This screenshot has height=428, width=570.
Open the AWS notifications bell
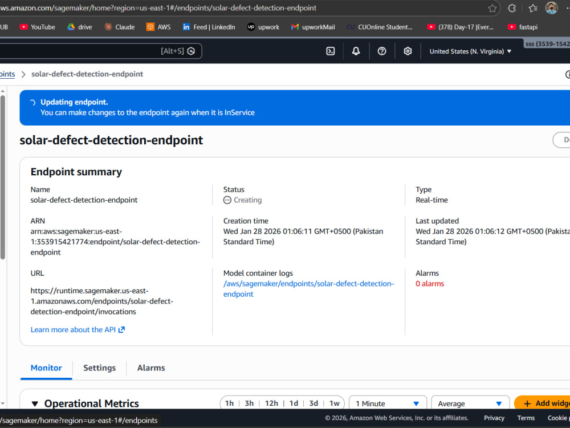point(356,51)
